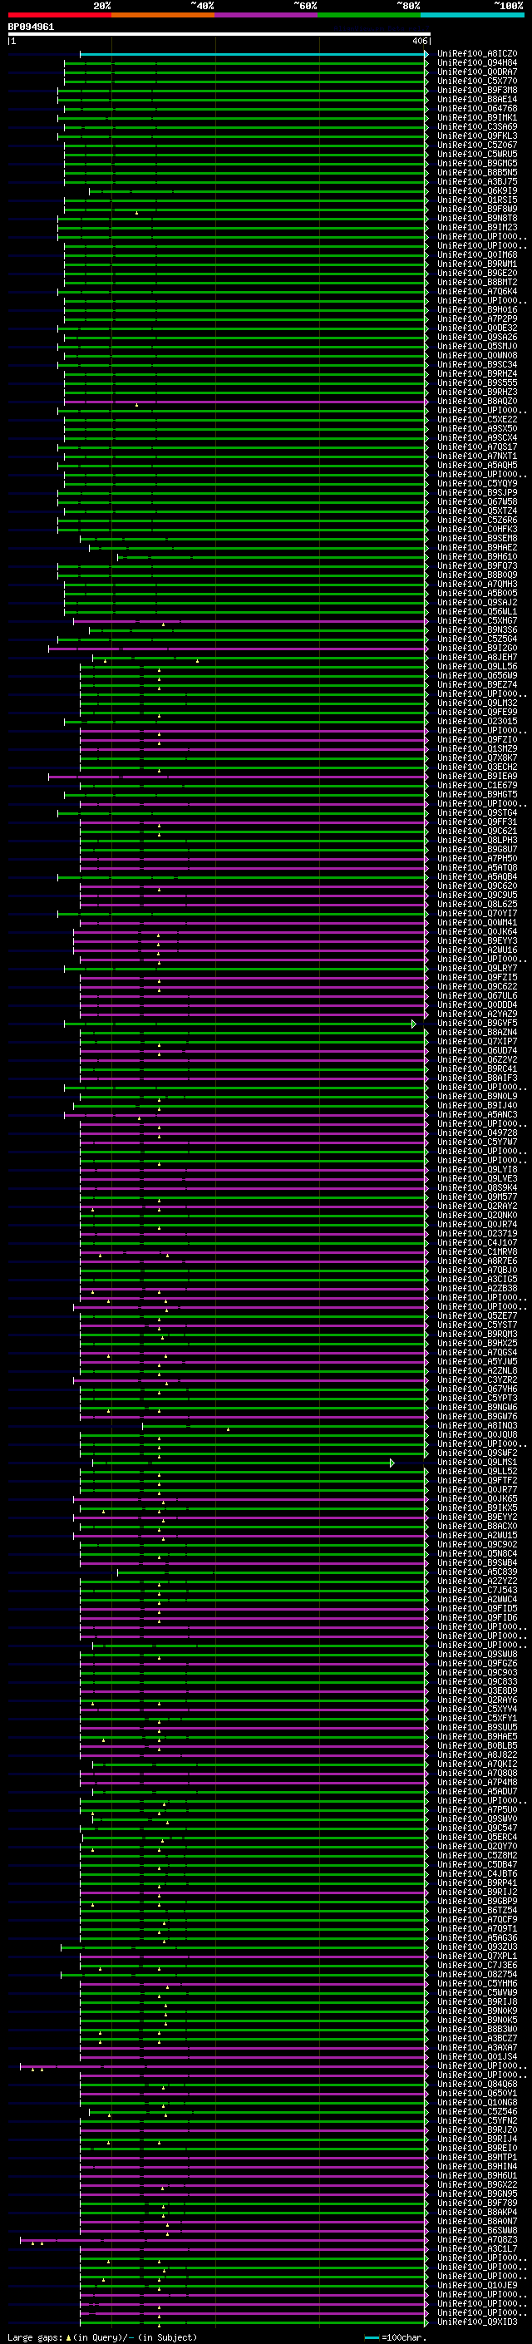Click the green ~80% identity legend segment
This screenshot has width=532, height=2344.
(x=369, y=15)
